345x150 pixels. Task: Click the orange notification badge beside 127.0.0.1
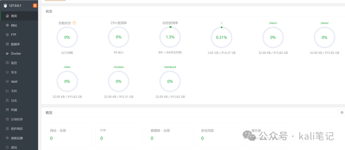tap(35, 6)
